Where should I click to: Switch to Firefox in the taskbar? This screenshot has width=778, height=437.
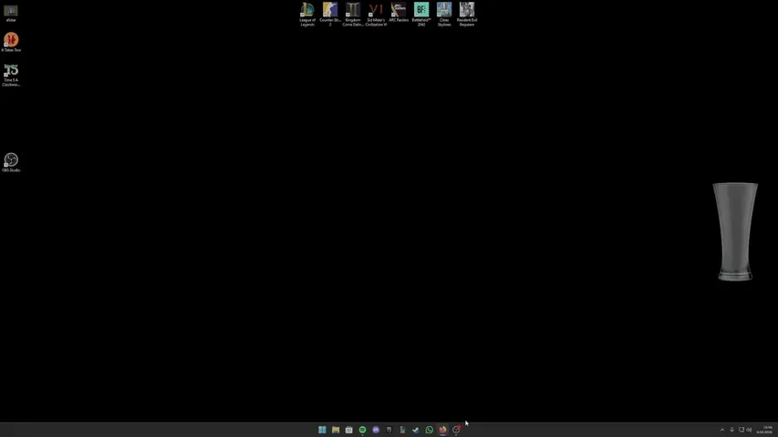[x=442, y=430]
